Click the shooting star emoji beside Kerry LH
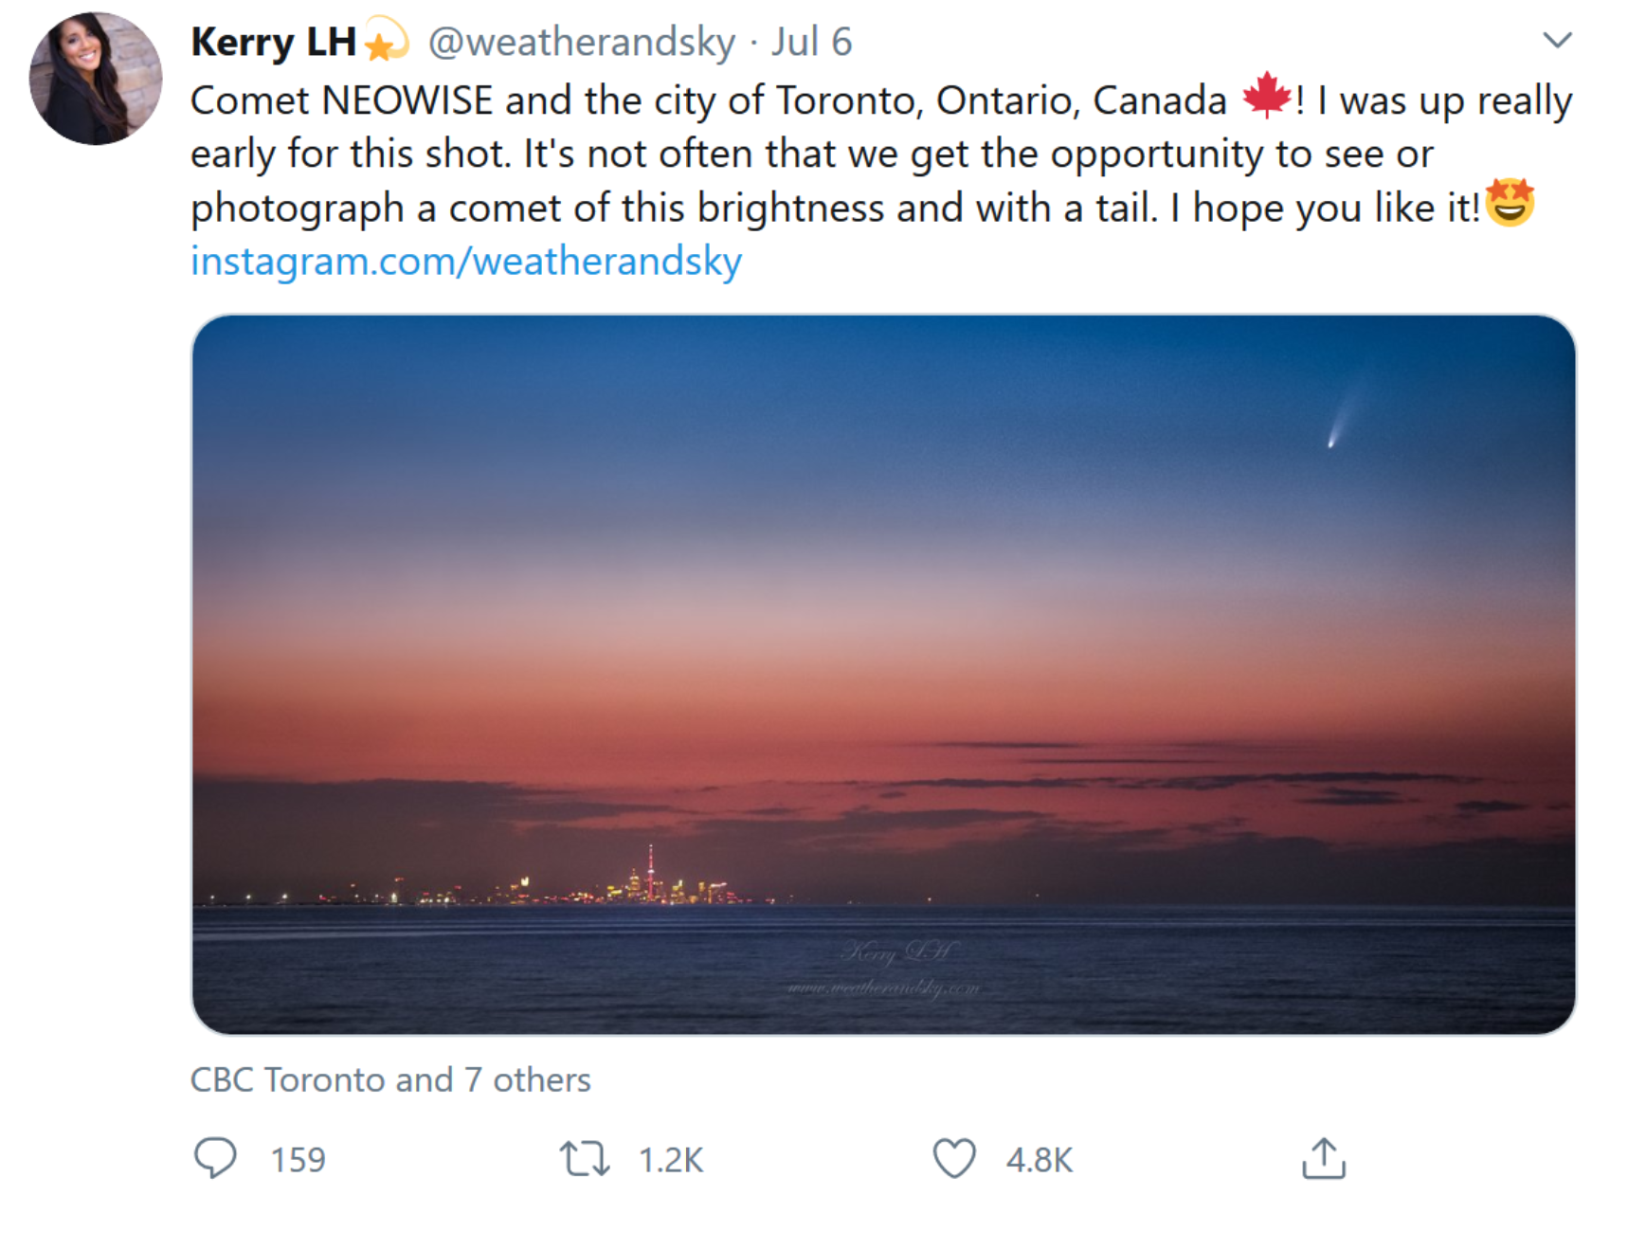The image size is (1646, 1250). coord(386,41)
